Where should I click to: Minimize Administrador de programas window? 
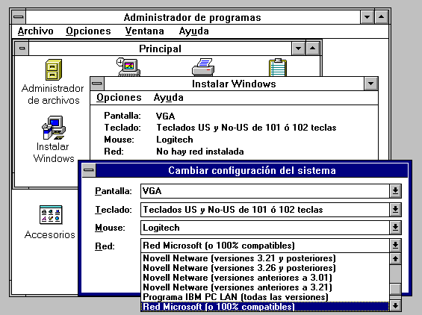[x=367, y=17]
